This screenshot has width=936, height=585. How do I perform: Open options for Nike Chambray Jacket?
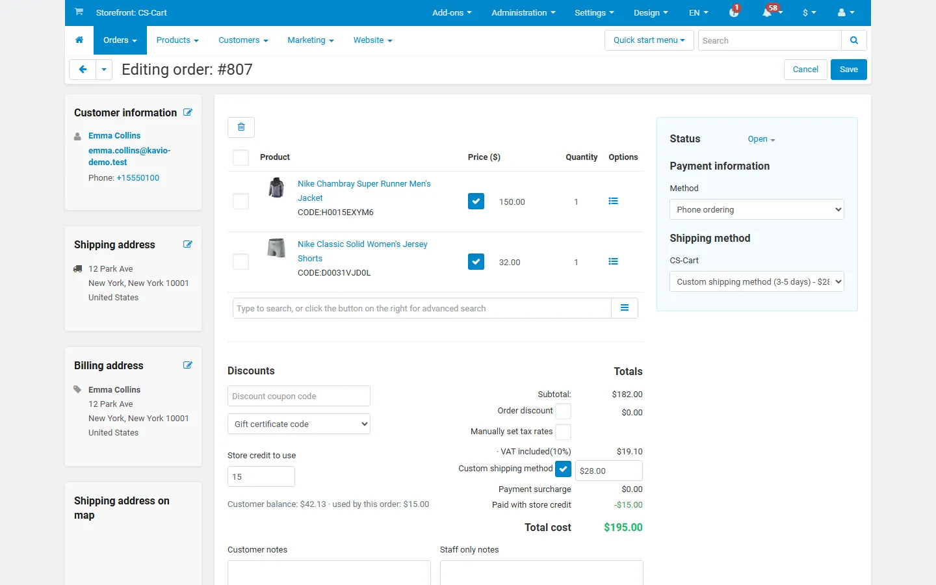tap(613, 201)
